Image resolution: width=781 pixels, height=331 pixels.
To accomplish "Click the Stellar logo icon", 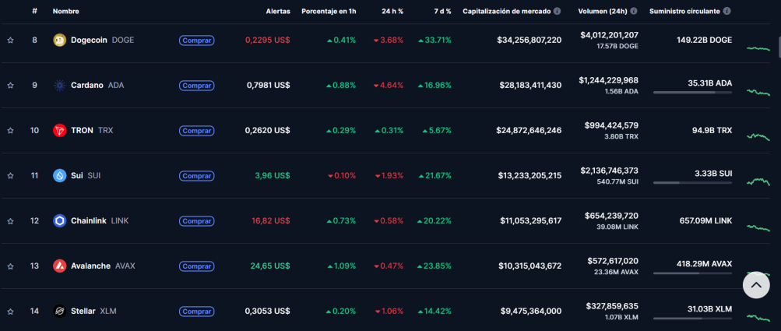I will 60,311.
